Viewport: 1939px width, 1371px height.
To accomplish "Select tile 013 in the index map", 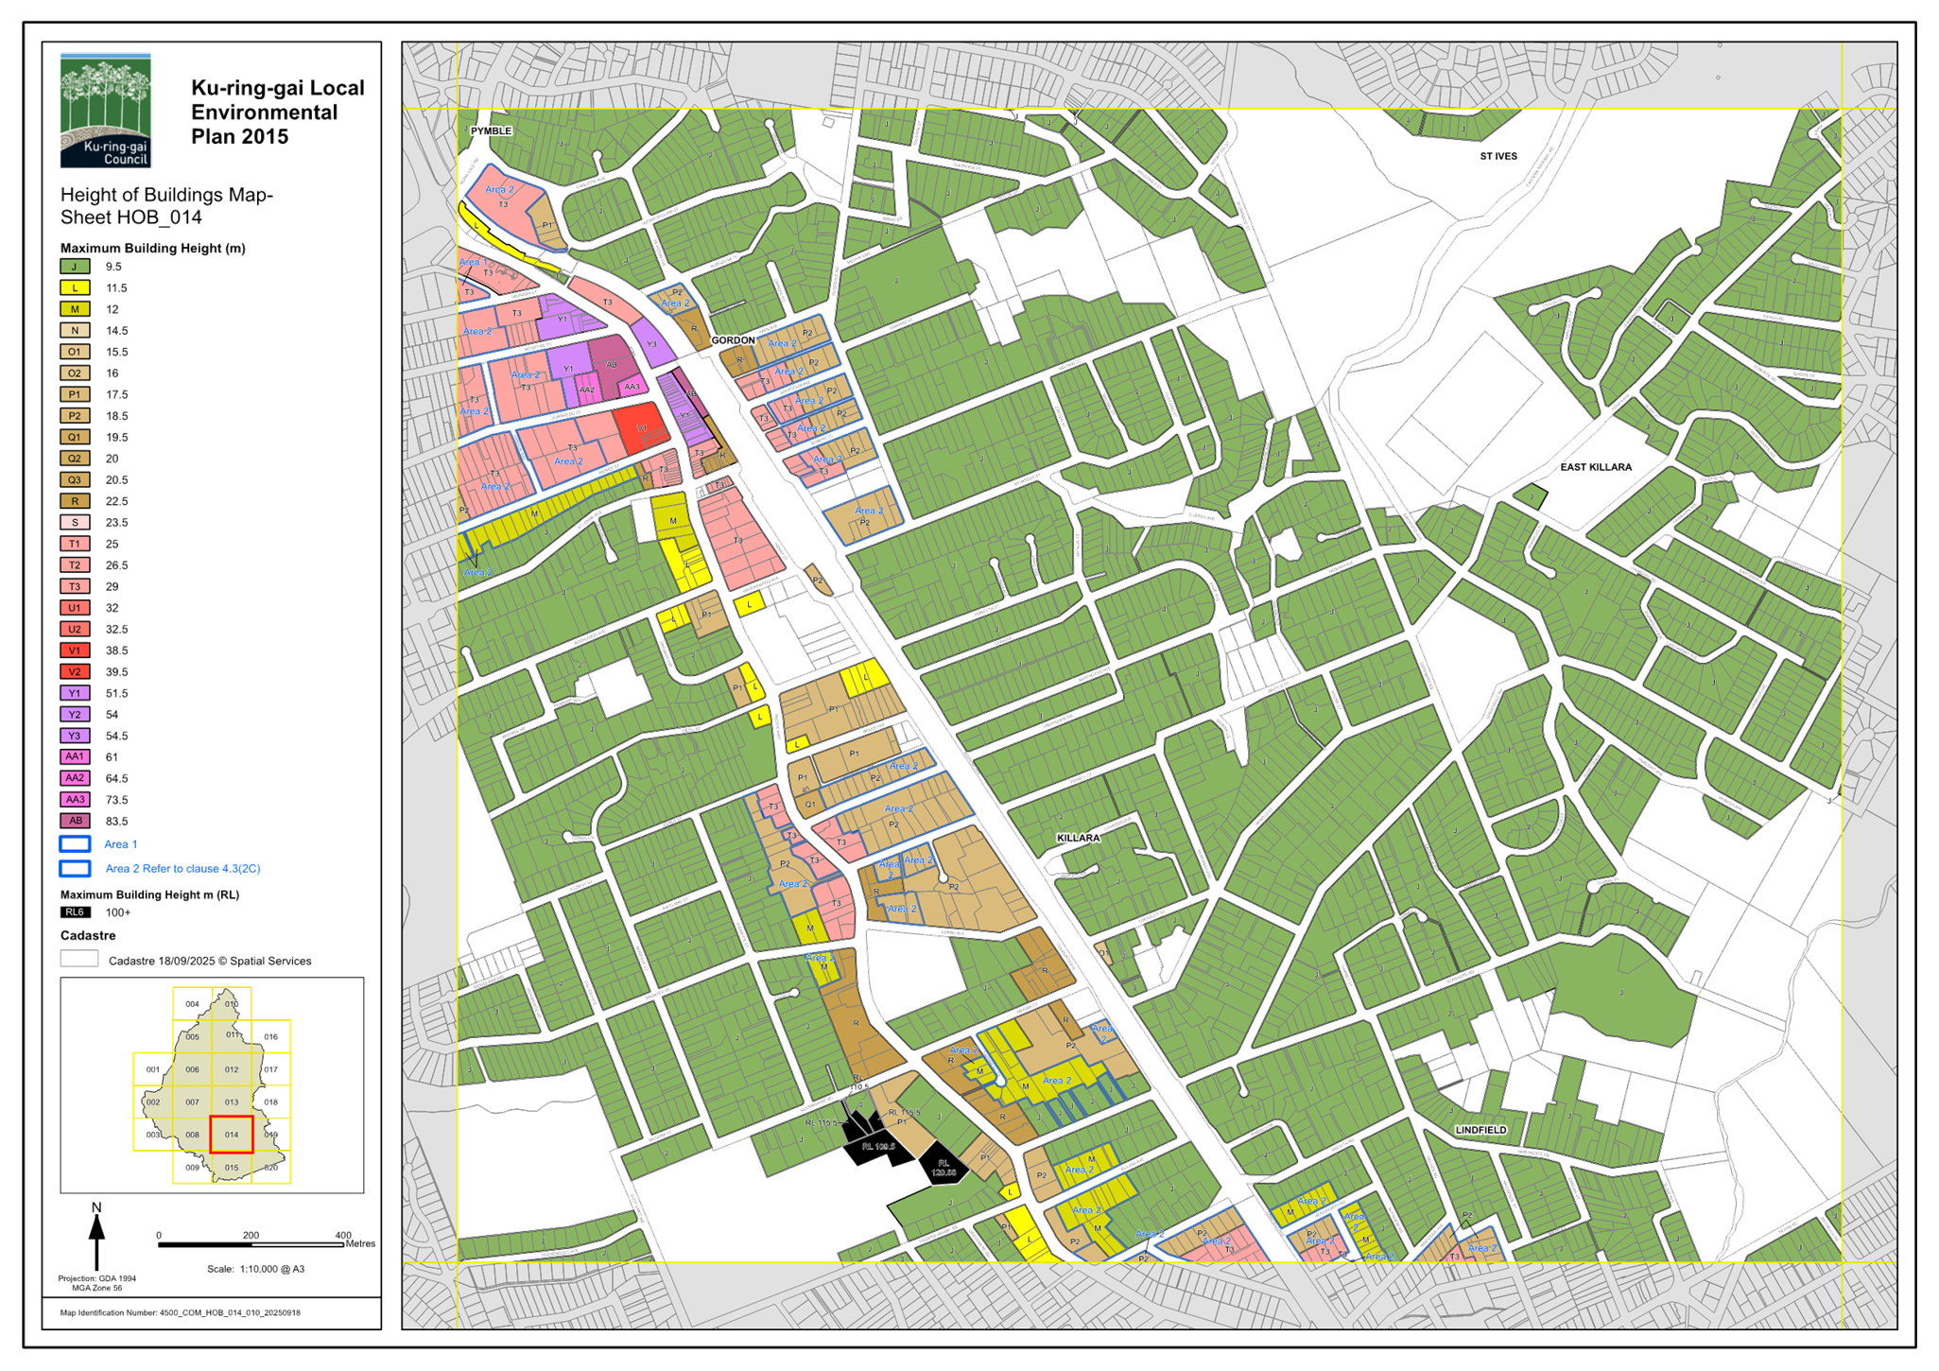I will 232,1102.
